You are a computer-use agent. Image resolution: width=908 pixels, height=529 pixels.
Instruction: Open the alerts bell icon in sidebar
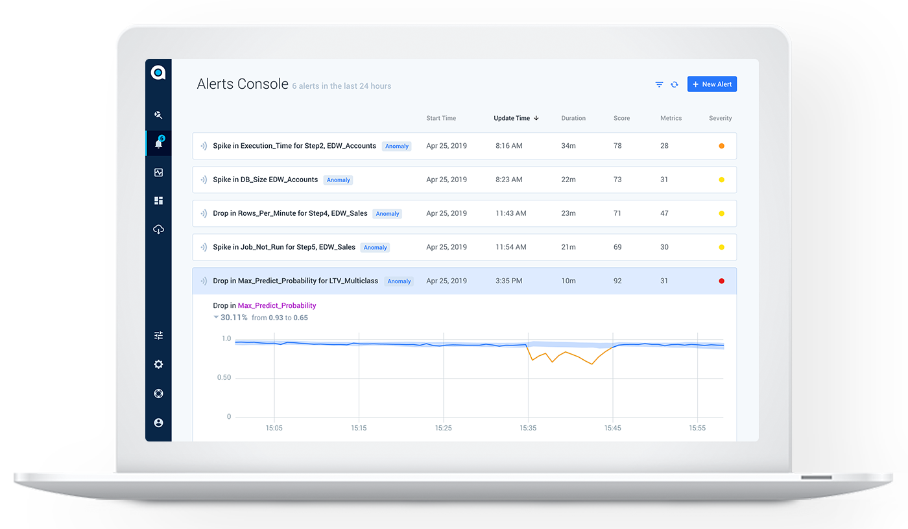[158, 143]
